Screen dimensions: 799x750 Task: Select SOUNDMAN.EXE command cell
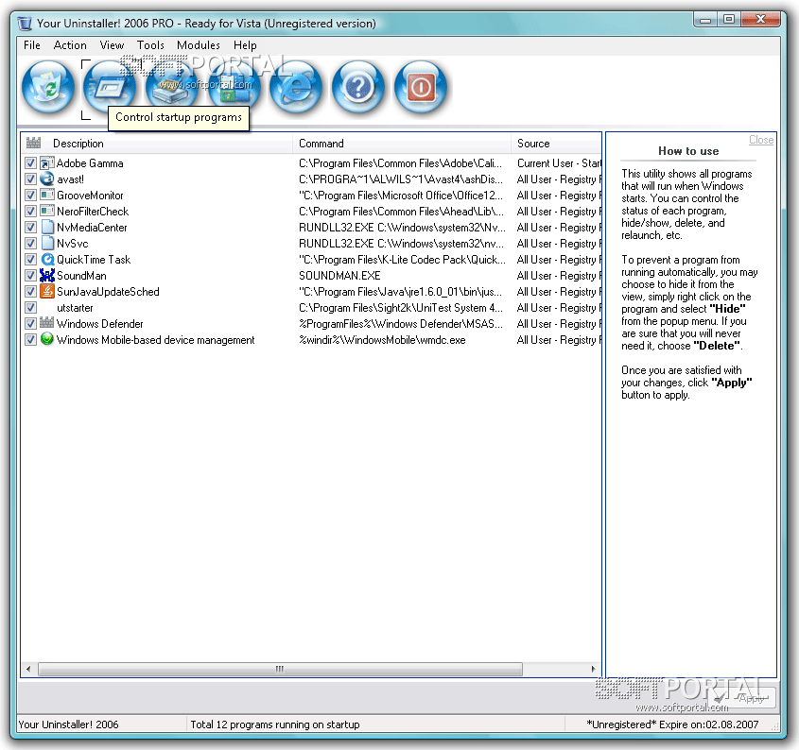pyautogui.click(x=339, y=276)
